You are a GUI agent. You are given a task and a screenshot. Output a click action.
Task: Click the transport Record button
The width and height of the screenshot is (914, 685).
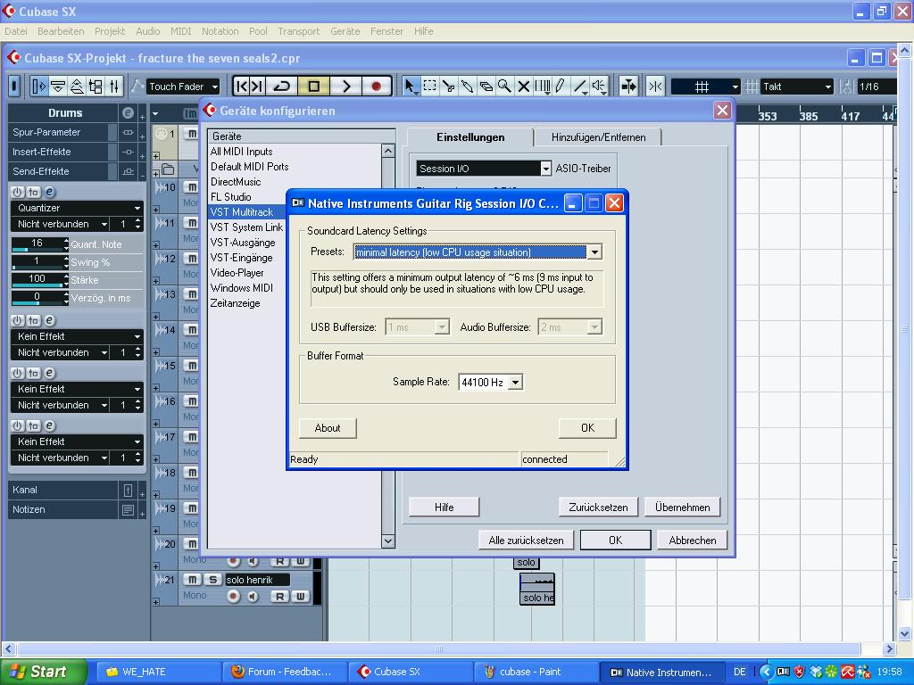tap(377, 87)
